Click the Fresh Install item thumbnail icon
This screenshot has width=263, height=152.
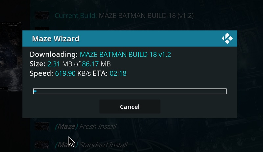42,126
